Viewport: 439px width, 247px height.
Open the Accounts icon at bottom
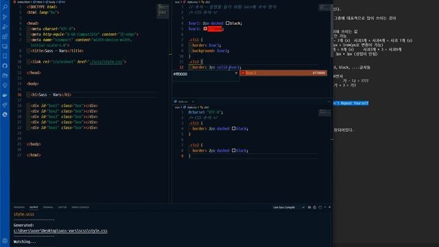pyautogui.click(x=5, y=241)
